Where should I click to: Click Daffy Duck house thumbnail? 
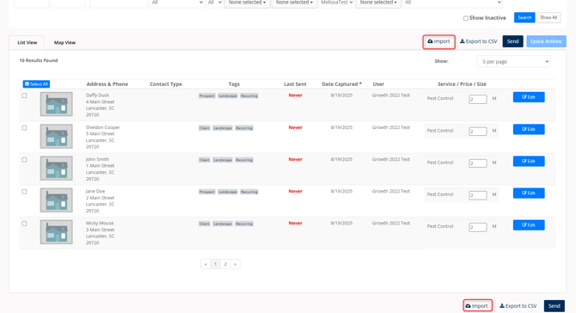pos(56,104)
